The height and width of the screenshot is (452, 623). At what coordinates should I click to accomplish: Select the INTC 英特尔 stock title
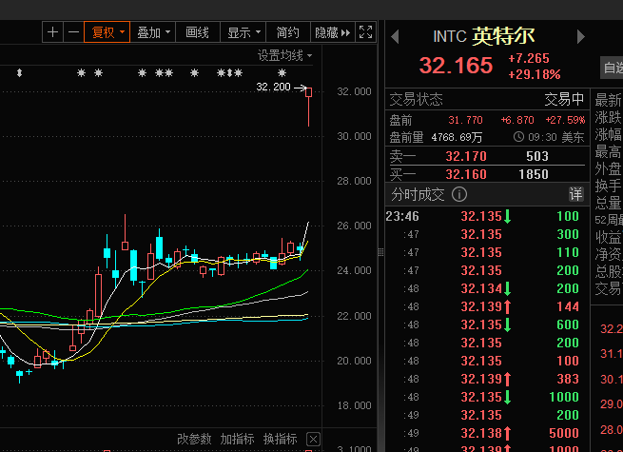point(483,36)
